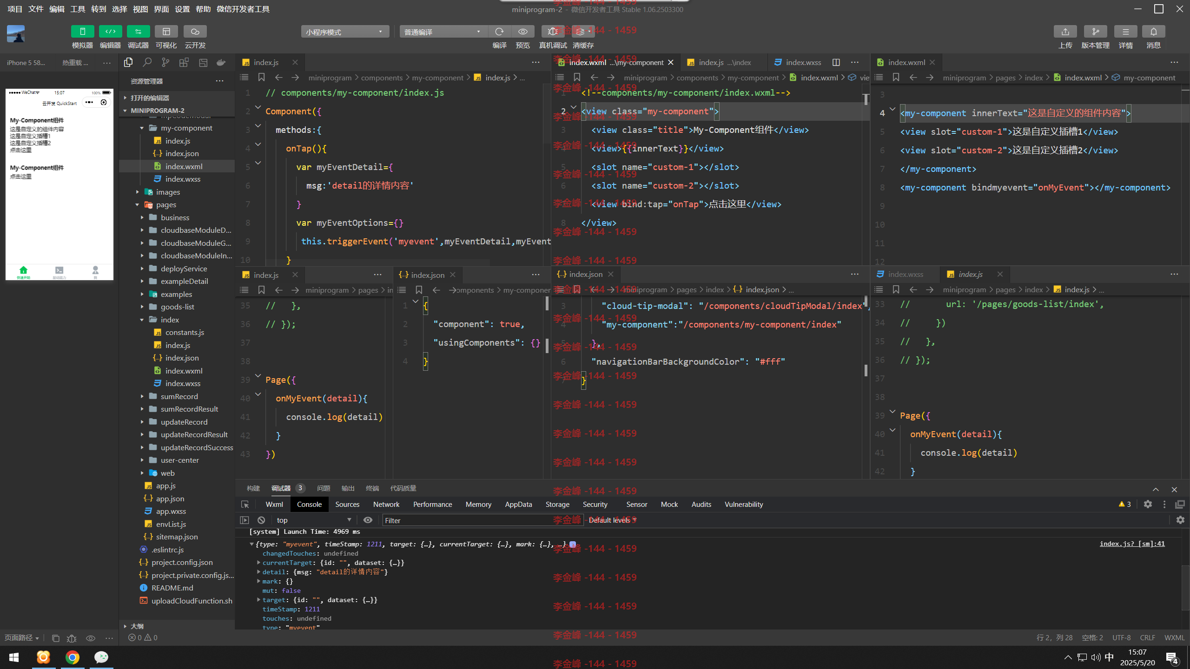The image size is (1190, 669).
Task: Click the user avatar icon
Action: 16,34
